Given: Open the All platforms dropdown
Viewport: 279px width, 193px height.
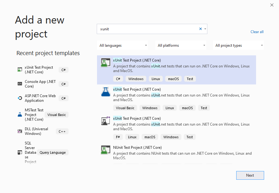Looking at the screenshot, I should pos(181,45).
